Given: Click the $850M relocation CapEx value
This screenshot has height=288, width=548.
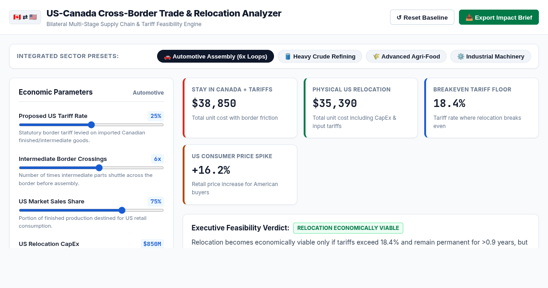Looking at the screenshot, I should 152,244.
